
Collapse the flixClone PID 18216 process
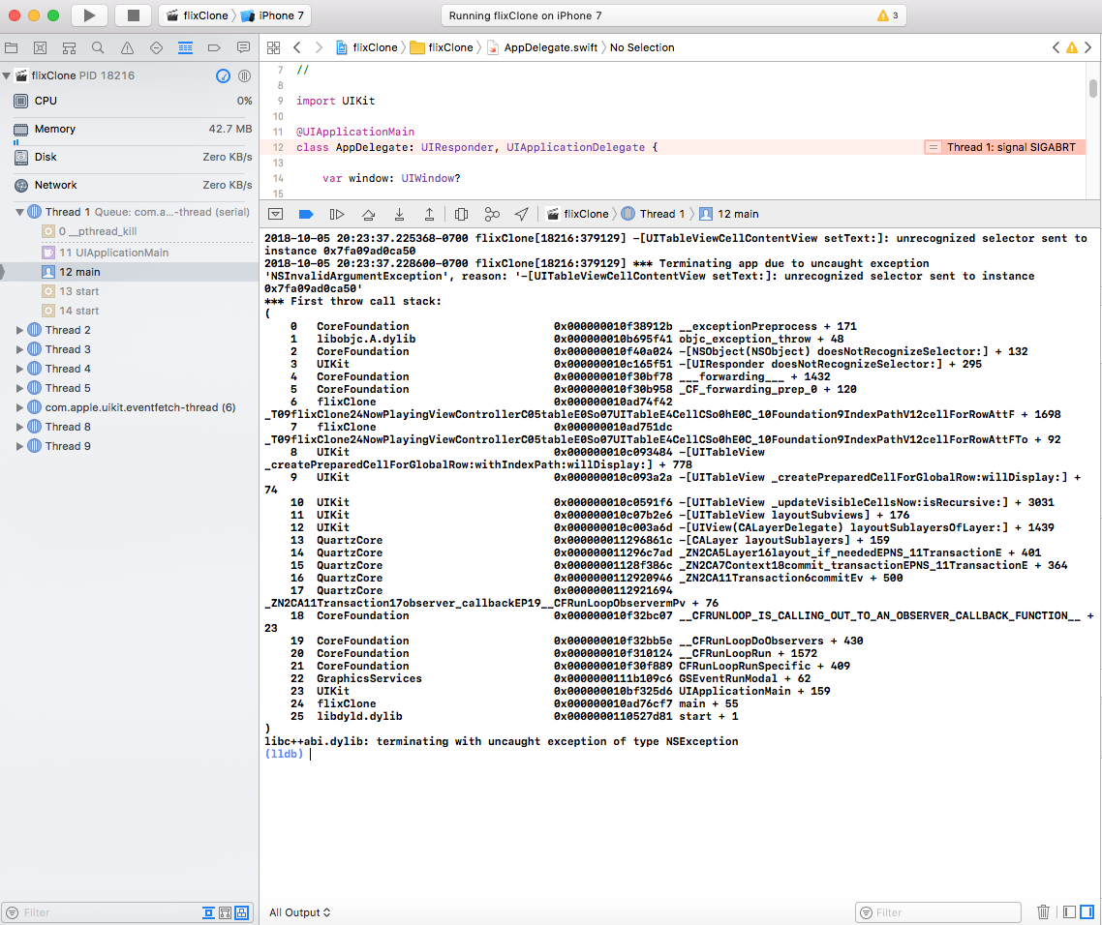click(7, 75)
